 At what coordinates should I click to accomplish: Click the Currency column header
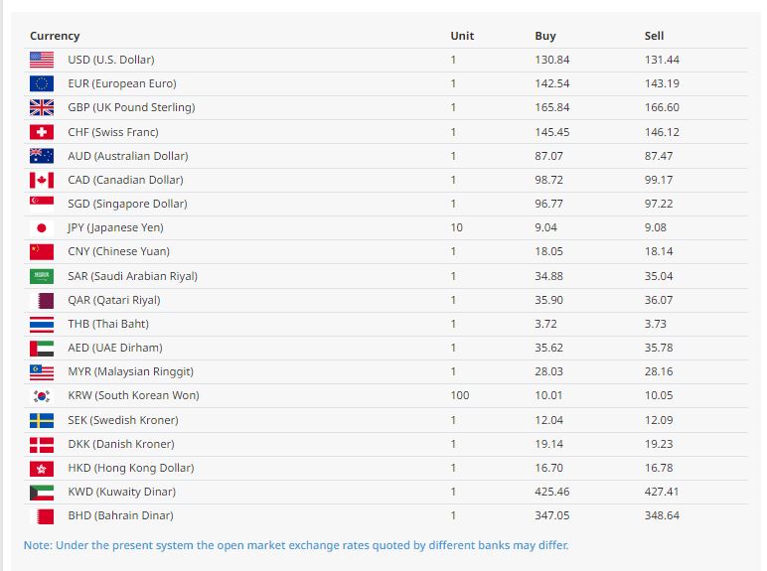coord(55,36)
